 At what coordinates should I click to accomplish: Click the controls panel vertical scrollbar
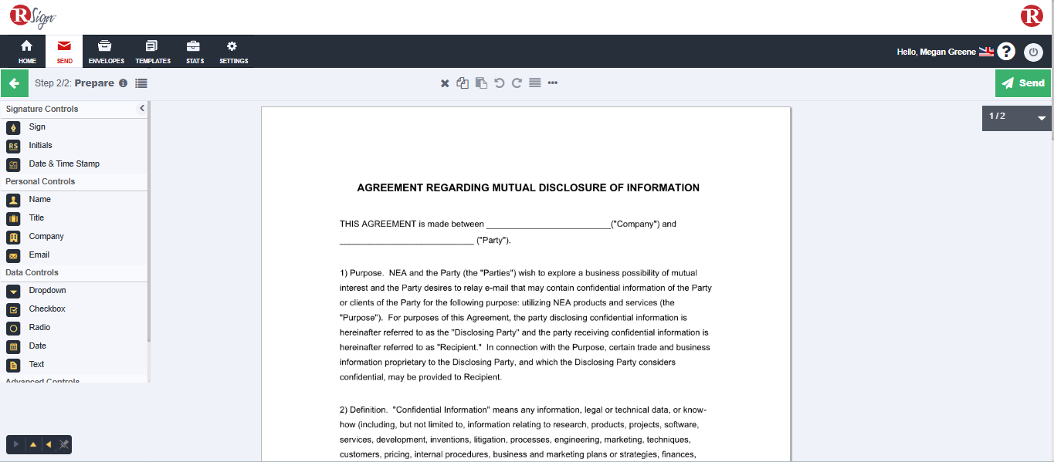149,231
